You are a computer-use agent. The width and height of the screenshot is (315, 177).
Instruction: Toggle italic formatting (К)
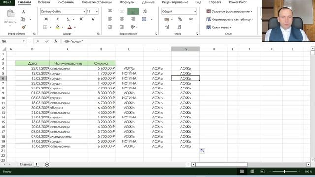[x=58, y=19]
